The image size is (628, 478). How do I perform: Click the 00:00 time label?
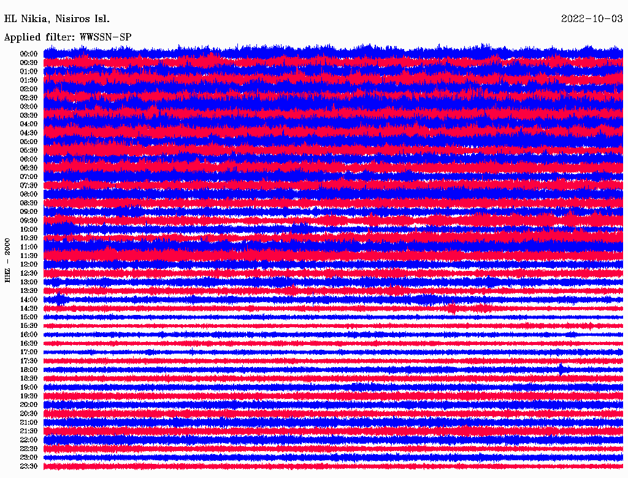[29, 54]
